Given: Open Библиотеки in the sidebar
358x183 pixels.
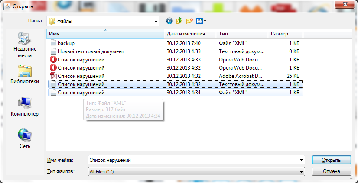Looking at the screenshot, I should [25, 74].
